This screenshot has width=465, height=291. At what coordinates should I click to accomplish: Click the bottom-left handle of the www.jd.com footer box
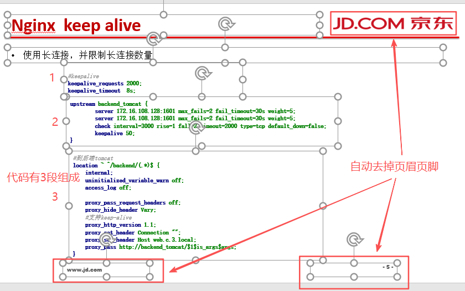pyautogui.click(x=63, y=277)
